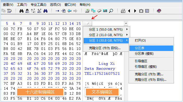Viewport: 183px width, 102px height.
Task: Click hex byte 4C in blue row
Action: (x=13, y=64)
